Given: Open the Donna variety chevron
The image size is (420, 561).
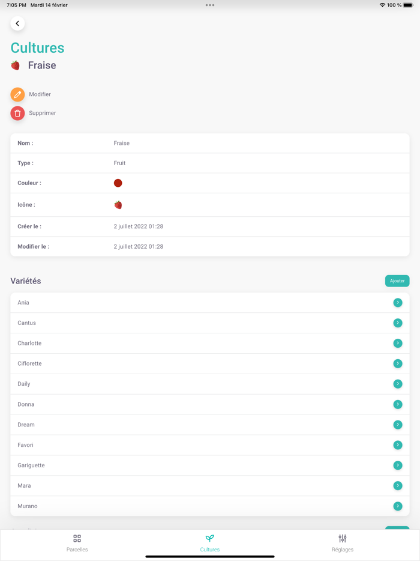Looking at the screenshot, I should pos(398,404).
